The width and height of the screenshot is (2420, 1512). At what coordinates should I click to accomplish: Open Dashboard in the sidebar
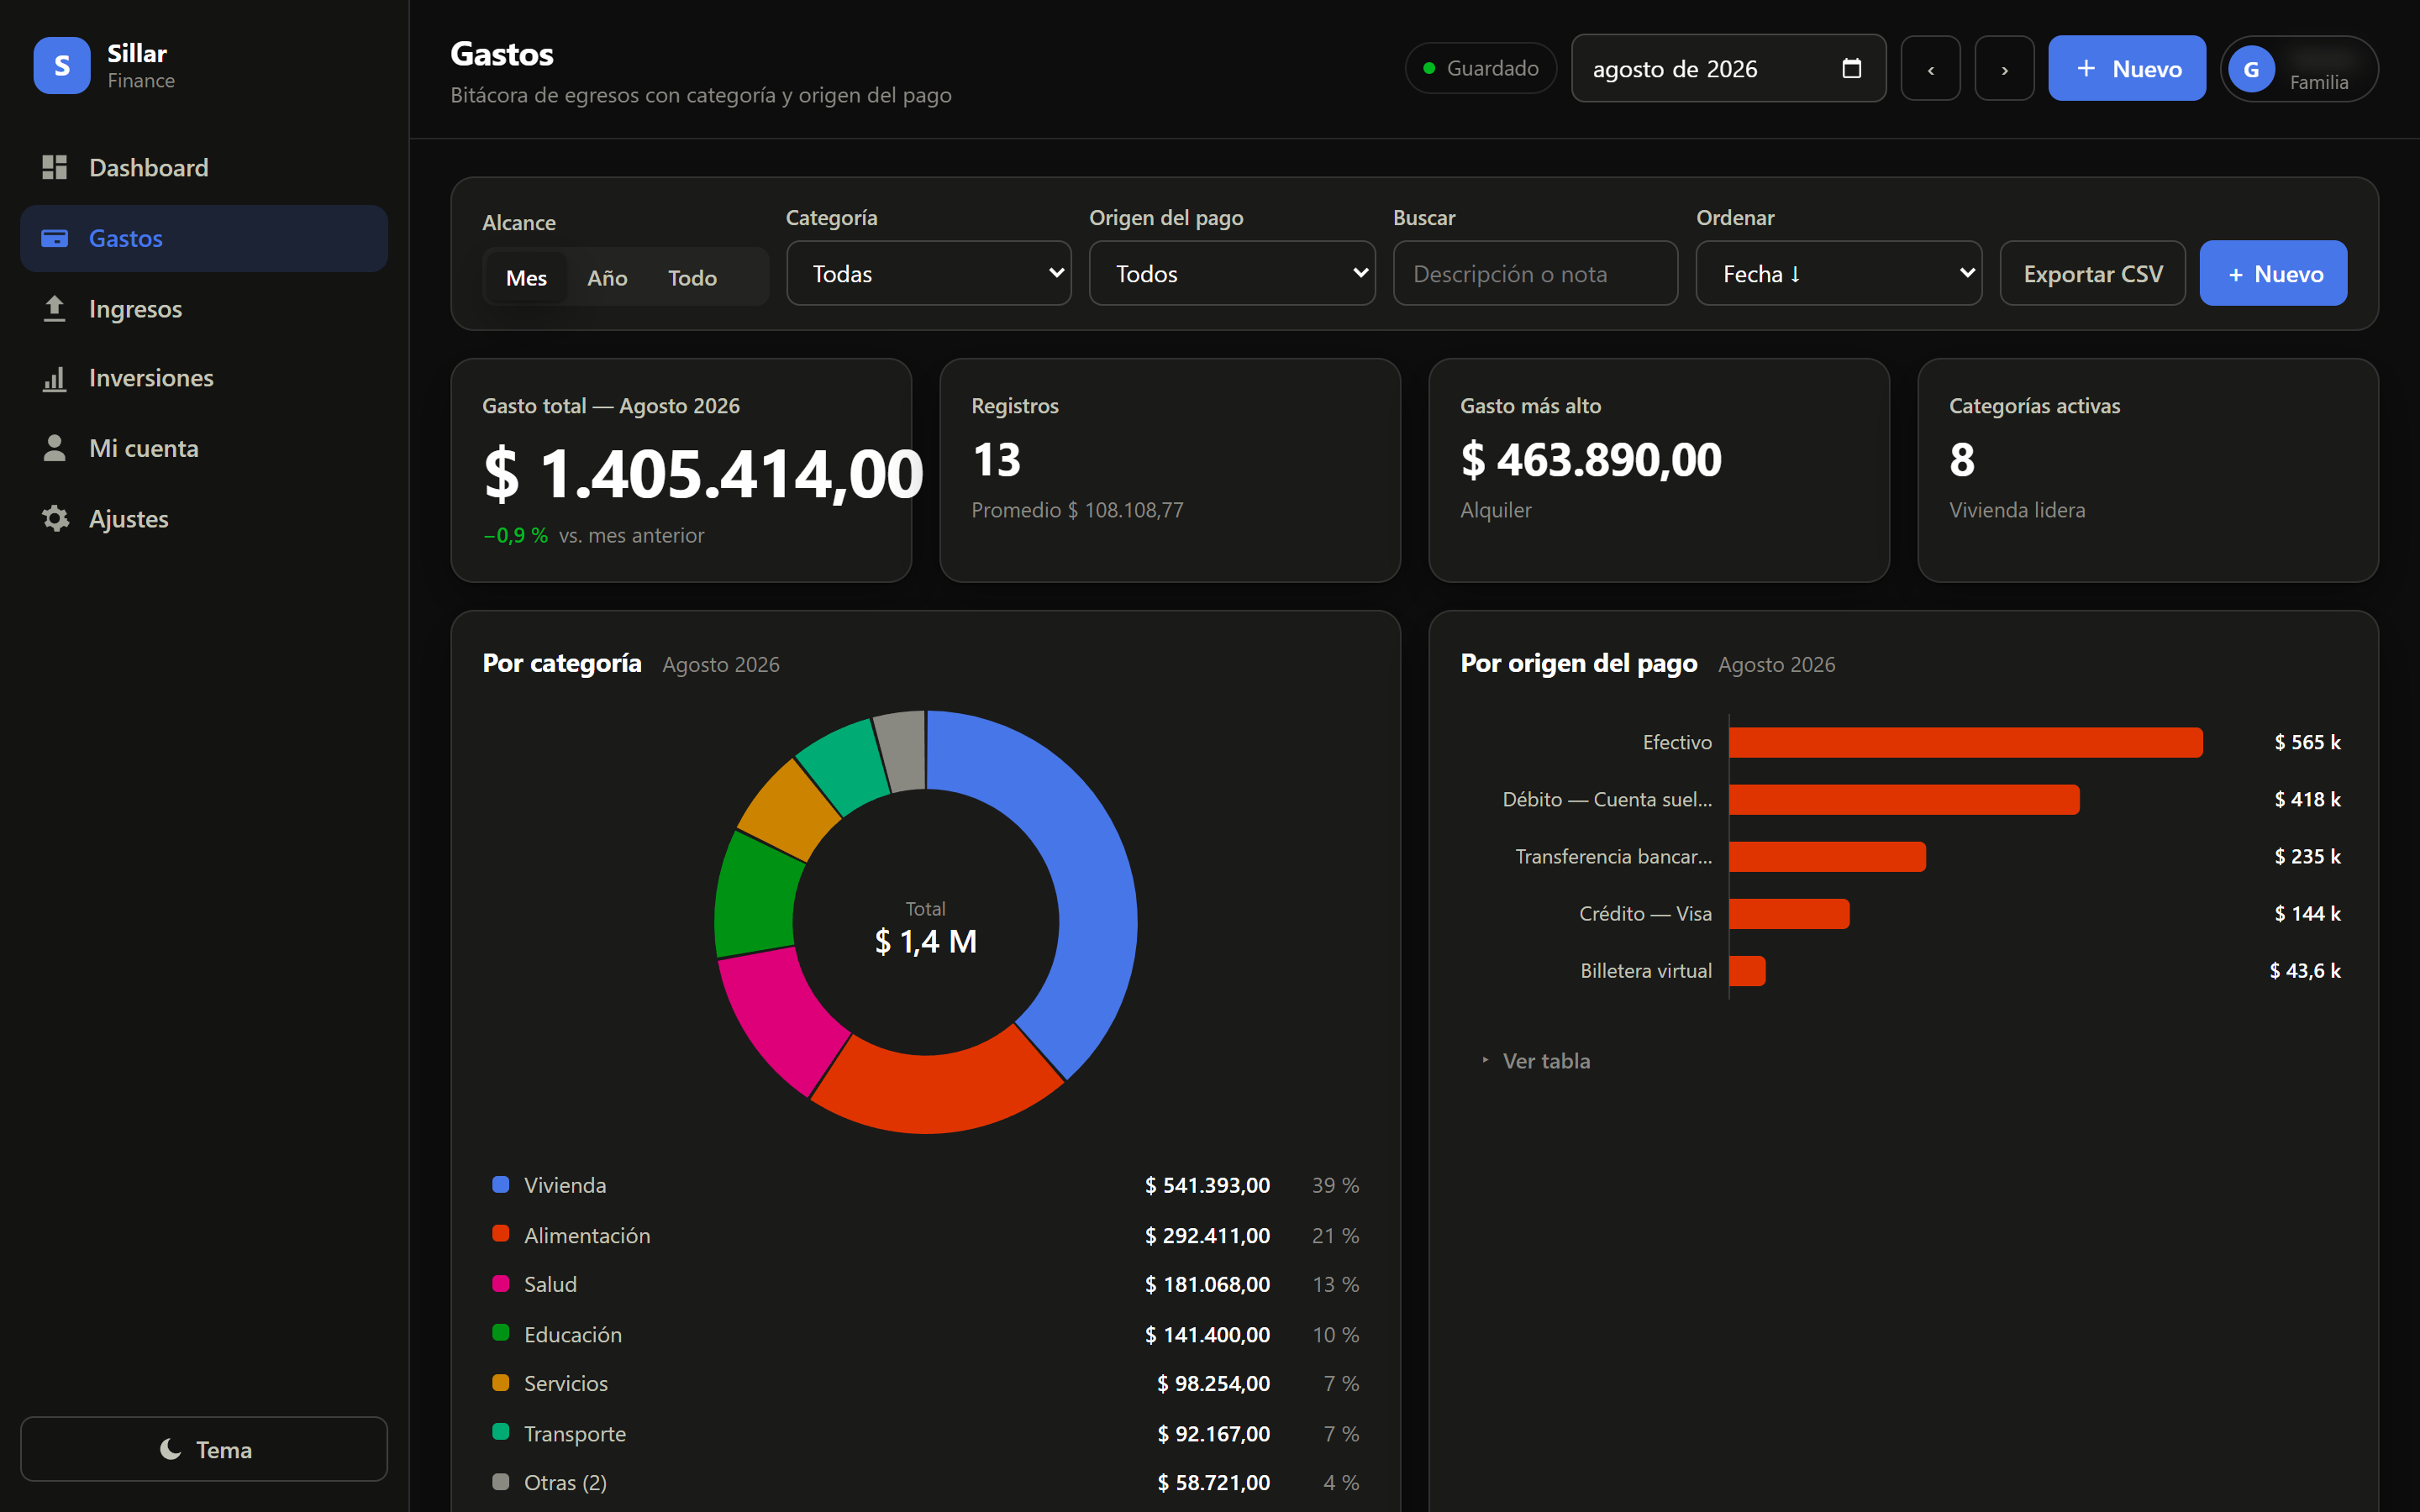(x=204, y=167)
